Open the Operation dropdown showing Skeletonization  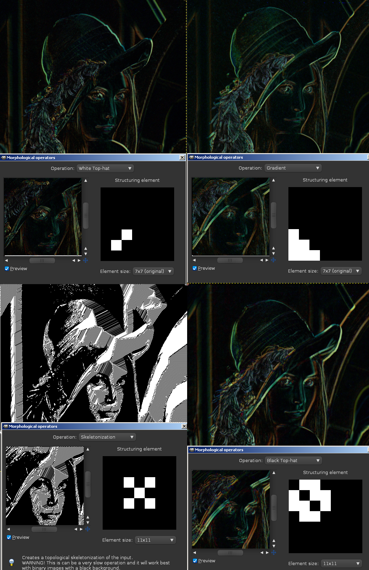click(107, 437)
